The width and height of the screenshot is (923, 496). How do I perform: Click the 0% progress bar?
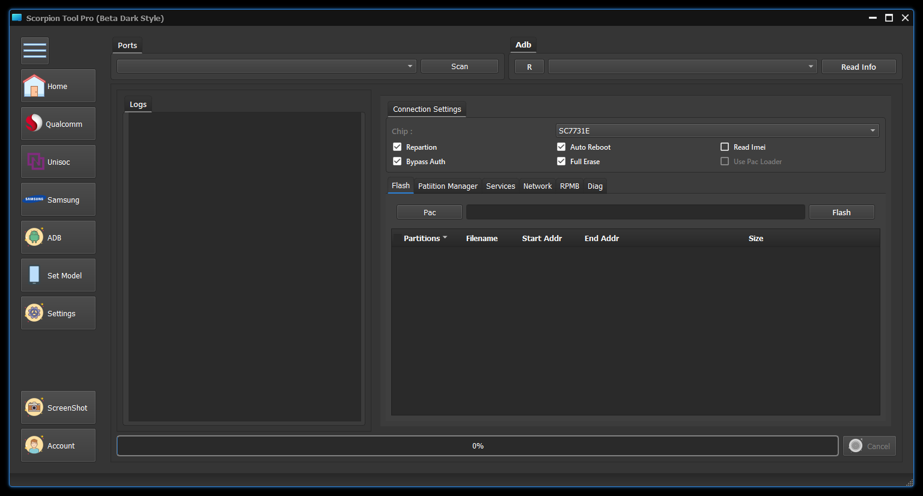(x=478, y=446)
